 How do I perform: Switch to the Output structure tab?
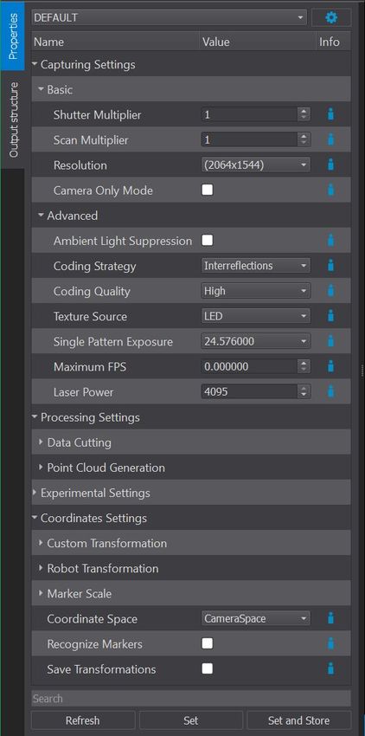point(13,119)
